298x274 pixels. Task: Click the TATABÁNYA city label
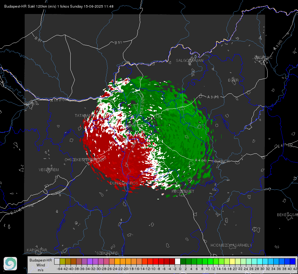86,116
